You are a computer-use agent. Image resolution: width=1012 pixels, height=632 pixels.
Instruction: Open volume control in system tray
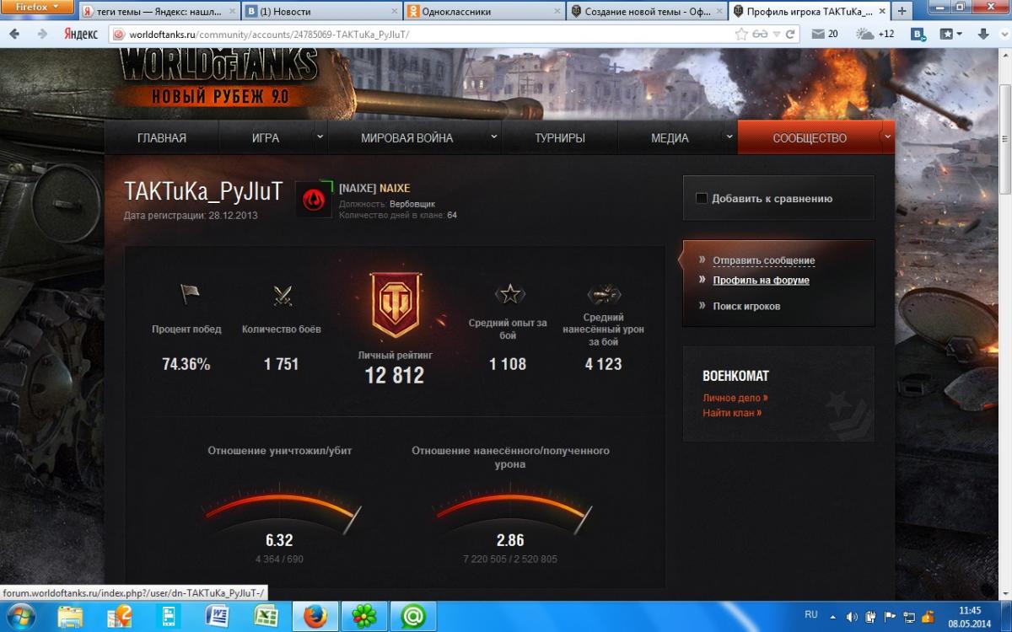coord(851,616)
